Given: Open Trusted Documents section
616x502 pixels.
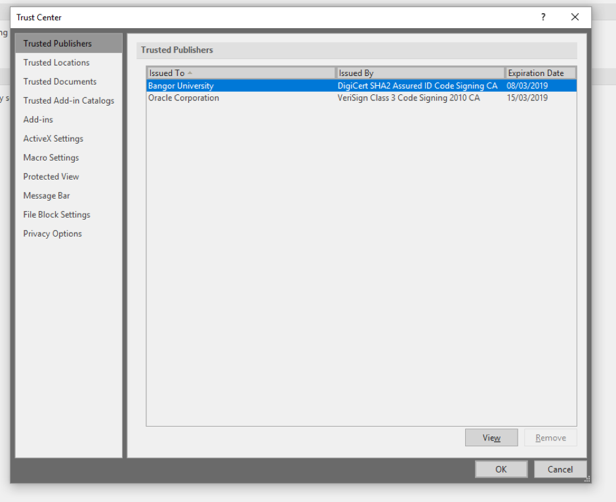Looking at the screenshot, I should coord(69,81).
